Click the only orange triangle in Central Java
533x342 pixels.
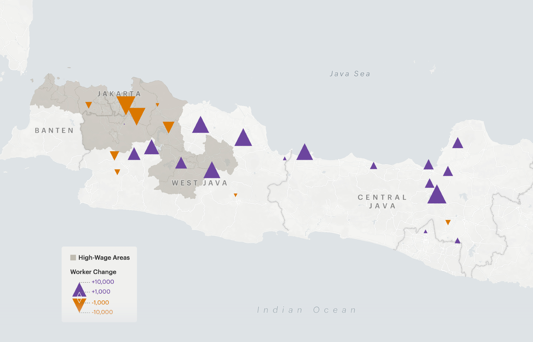pyautogui.click(x=448, y=222)
